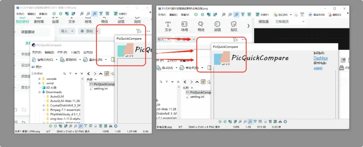The image size is (363, 147).
Task: Click 标记(M) in 本地压缩.png toolbar
Action: tap(280, 14)
